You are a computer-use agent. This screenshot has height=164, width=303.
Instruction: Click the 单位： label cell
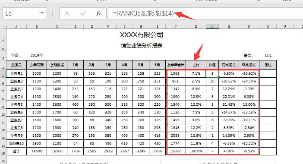coord(249,55)
